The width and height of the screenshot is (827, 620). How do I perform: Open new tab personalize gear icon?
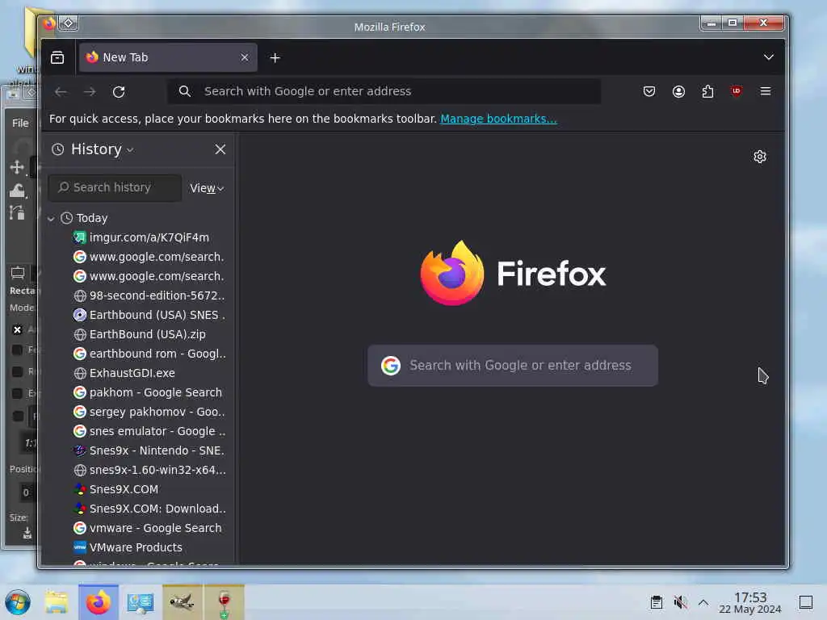pyautogui.click(x=759, y=157)
